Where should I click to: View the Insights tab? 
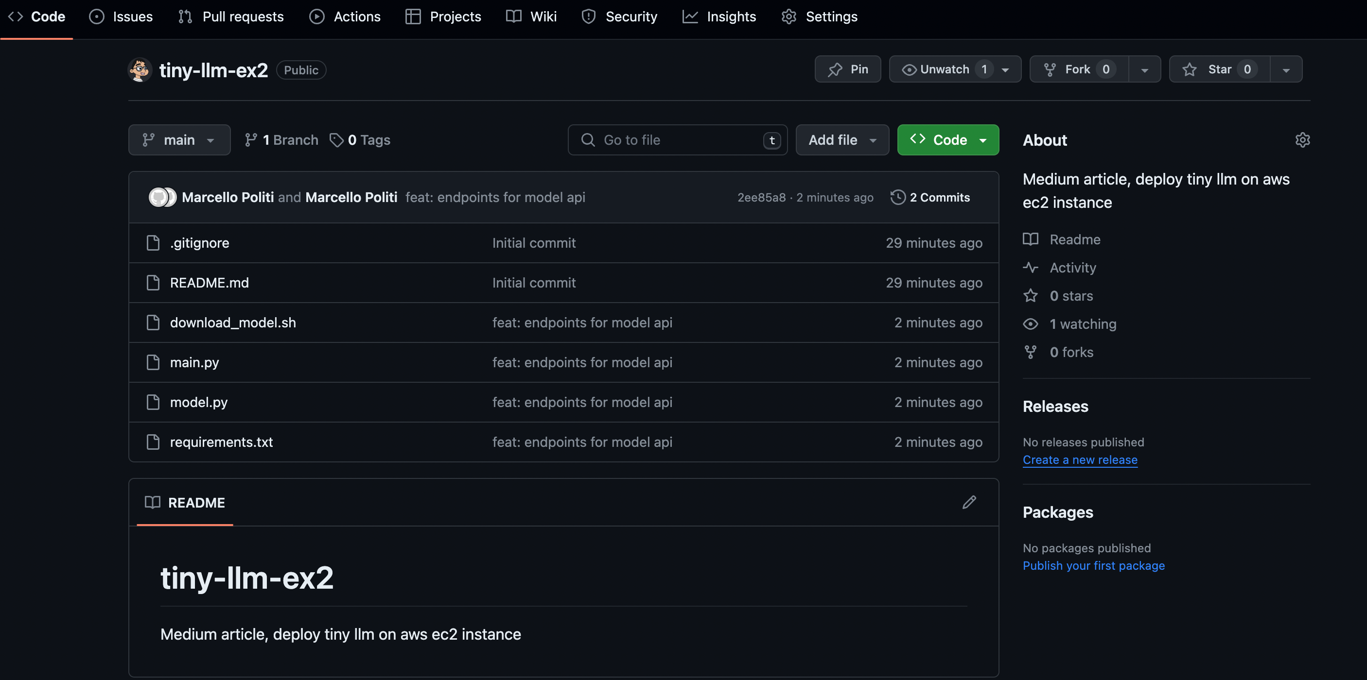719,17
